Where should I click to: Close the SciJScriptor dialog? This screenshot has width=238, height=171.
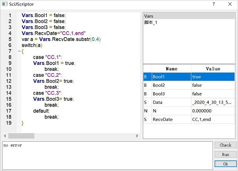(x=230, y=4)
